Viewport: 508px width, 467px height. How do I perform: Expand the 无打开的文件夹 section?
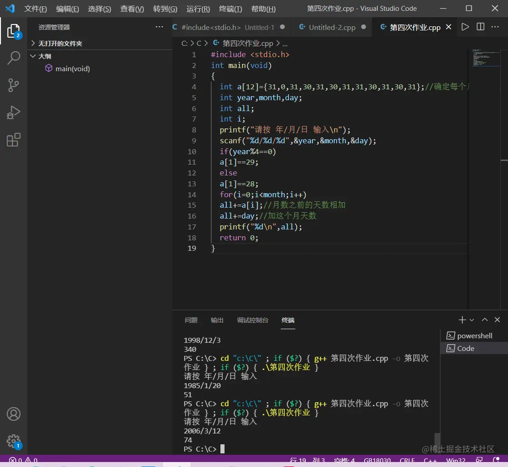point(60,44)
